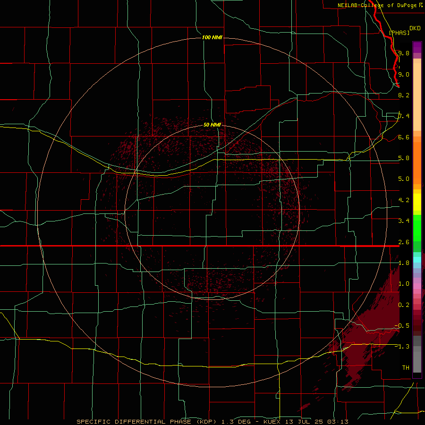
Task: Select the 50 NMI range ring label
Action: click(x=212, y=125)
